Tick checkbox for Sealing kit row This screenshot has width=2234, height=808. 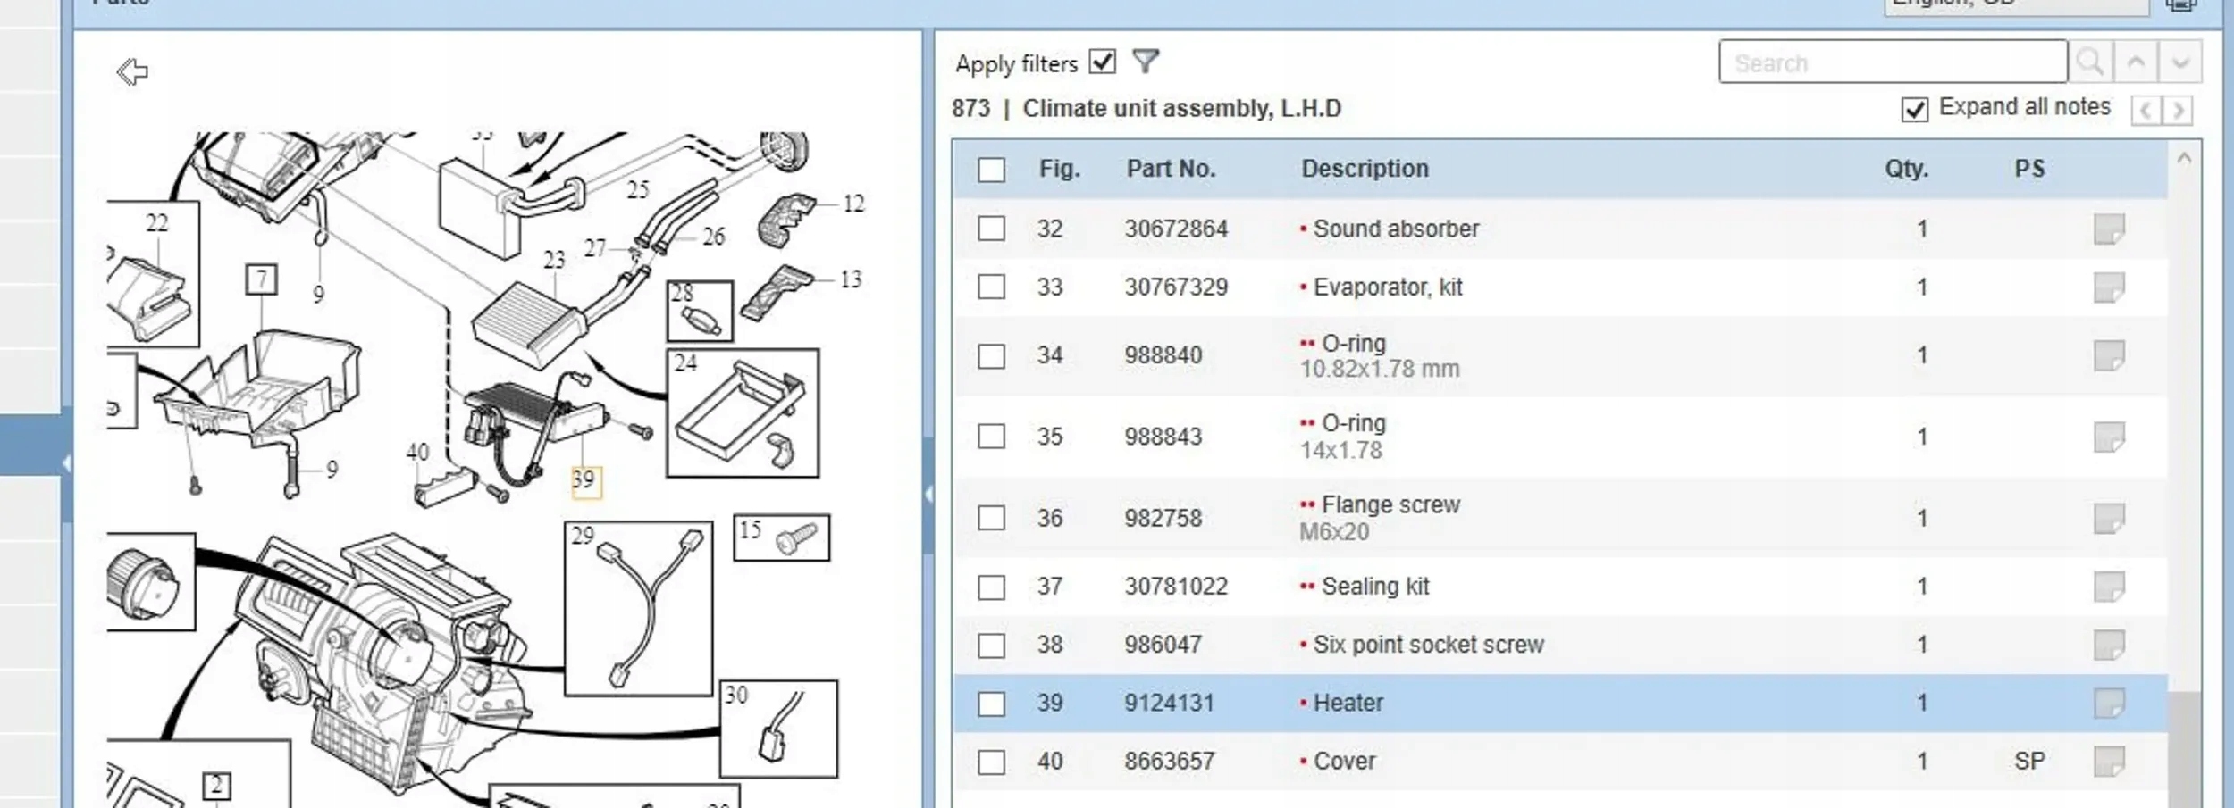991,587
